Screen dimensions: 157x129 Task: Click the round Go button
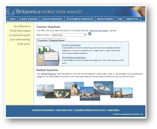click(90, 34)
